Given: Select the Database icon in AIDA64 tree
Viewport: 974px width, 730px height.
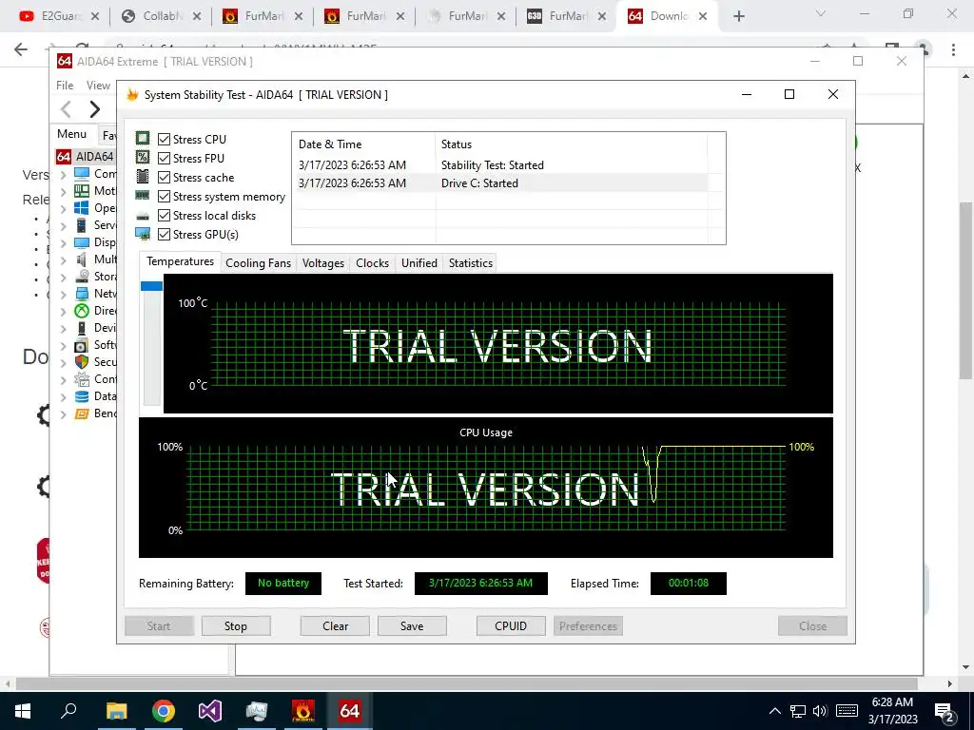Looking at the screenshot, I should tap(82, 396).
